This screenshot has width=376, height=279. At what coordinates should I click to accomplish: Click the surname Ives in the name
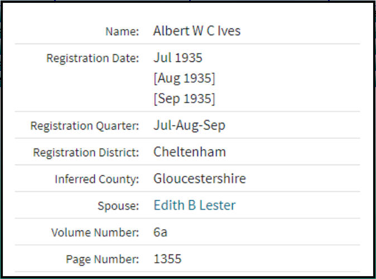pyautogui.click(x=229, y=31)
